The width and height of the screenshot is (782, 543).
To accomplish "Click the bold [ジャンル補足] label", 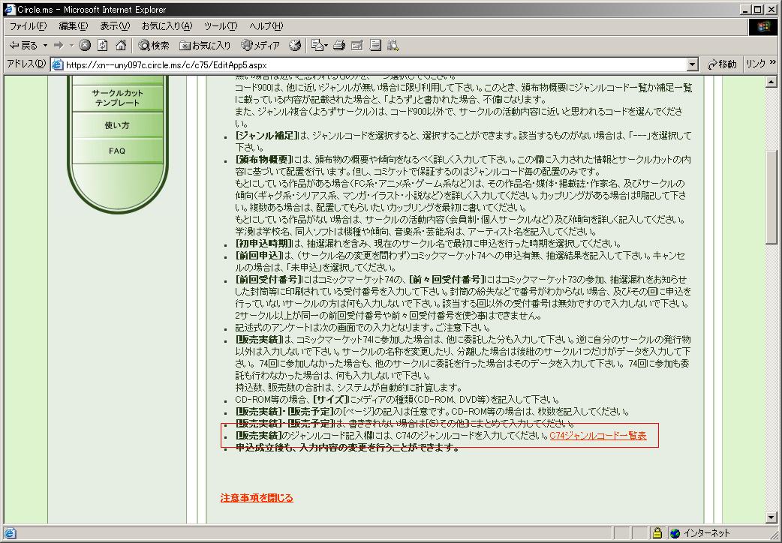I will click(267, 136).
